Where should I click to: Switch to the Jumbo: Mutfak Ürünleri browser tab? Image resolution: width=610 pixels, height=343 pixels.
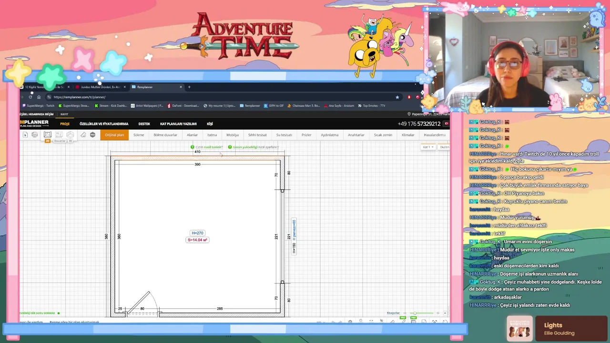101,87
